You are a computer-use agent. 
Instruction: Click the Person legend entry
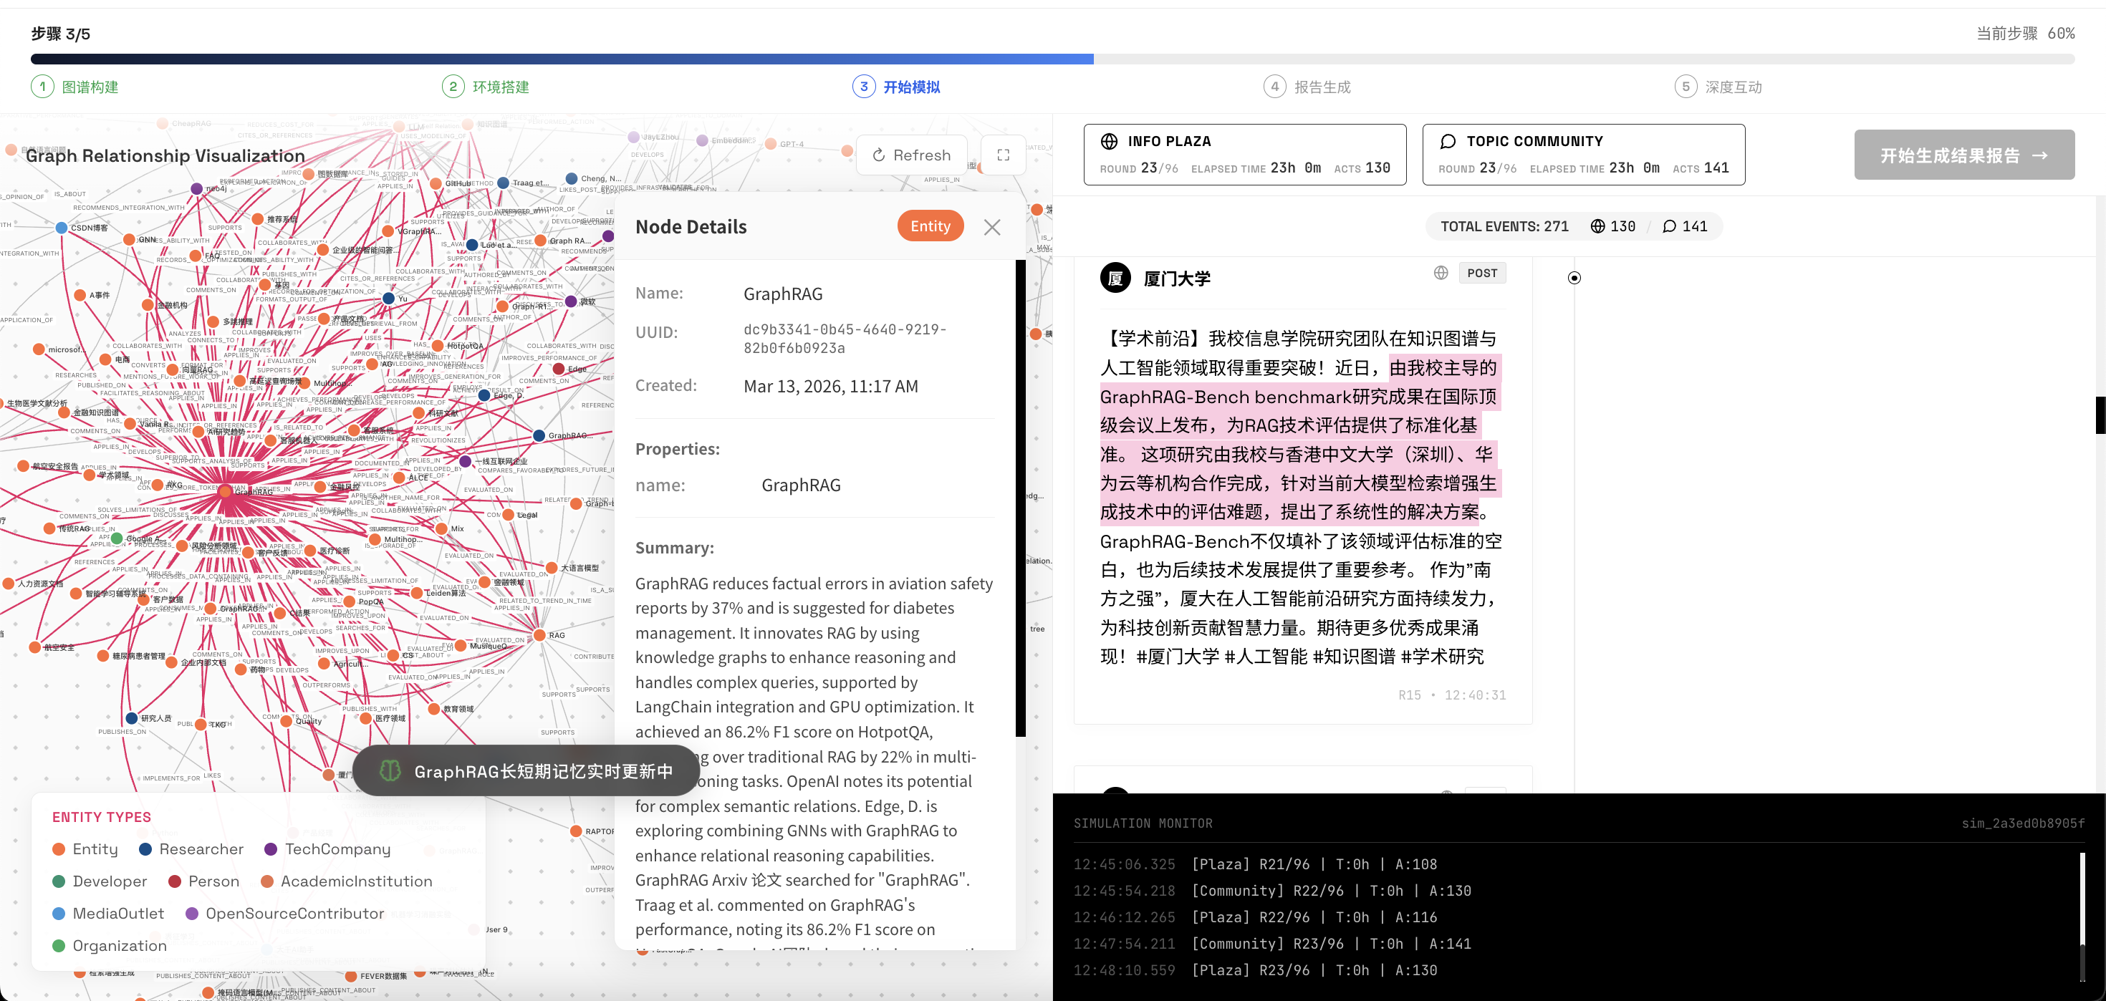(x=203, y=881)
